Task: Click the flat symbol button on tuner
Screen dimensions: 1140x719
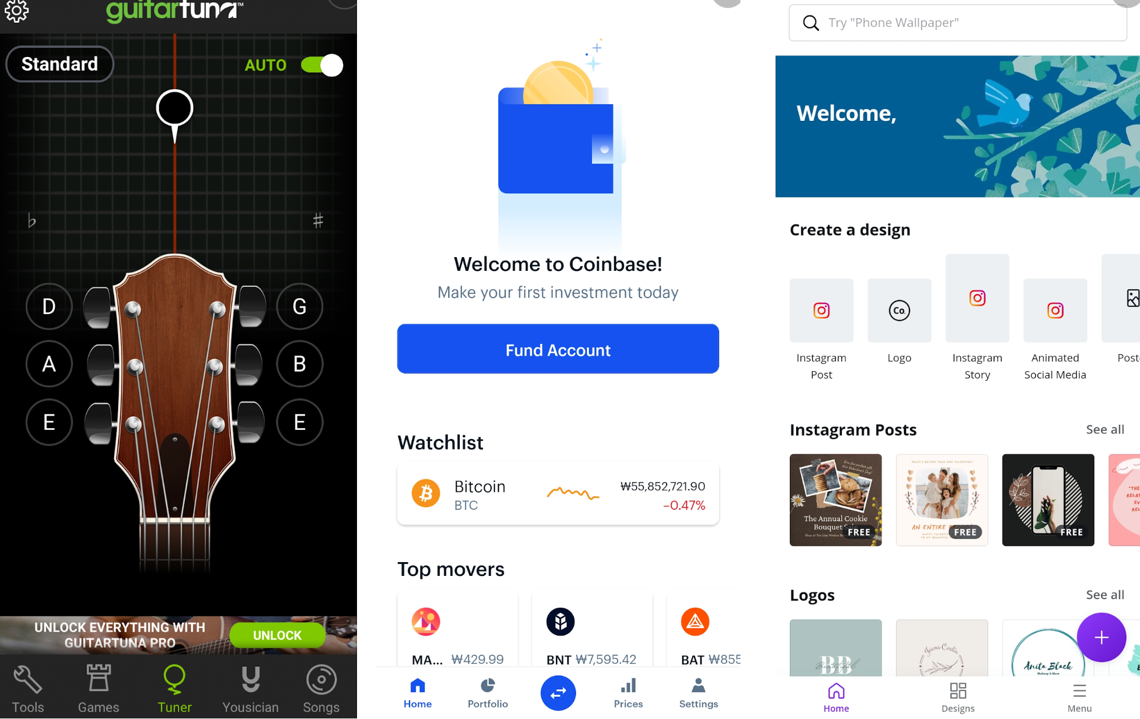Action: tap(31, 219)
